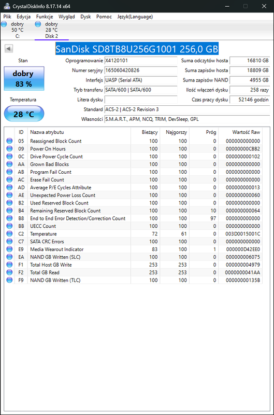This screenshot has width=274, height=415.
Task: Open the Język(Language) menu
Action: pos(135,17)
